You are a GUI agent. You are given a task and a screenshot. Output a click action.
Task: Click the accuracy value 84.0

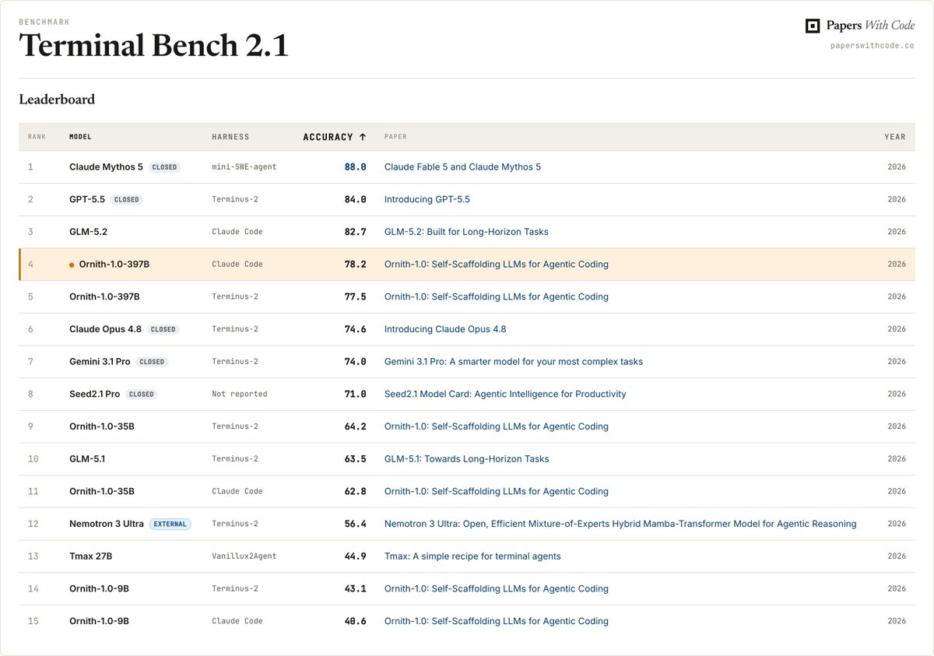(356, 200)
